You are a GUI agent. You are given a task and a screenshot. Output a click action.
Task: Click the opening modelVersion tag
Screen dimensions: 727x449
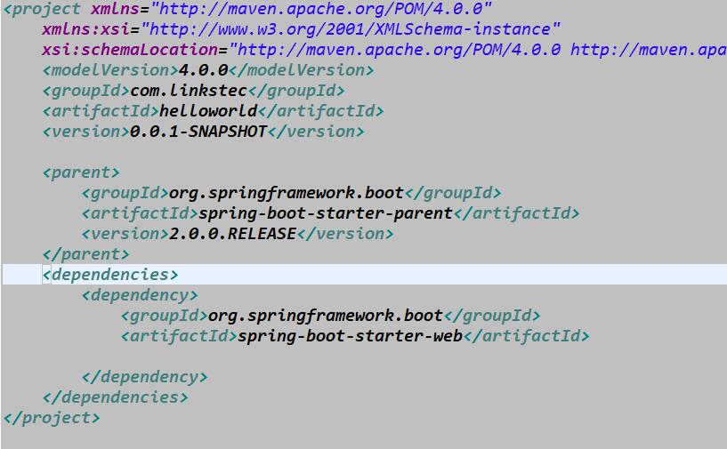click(x=110, y=70)
